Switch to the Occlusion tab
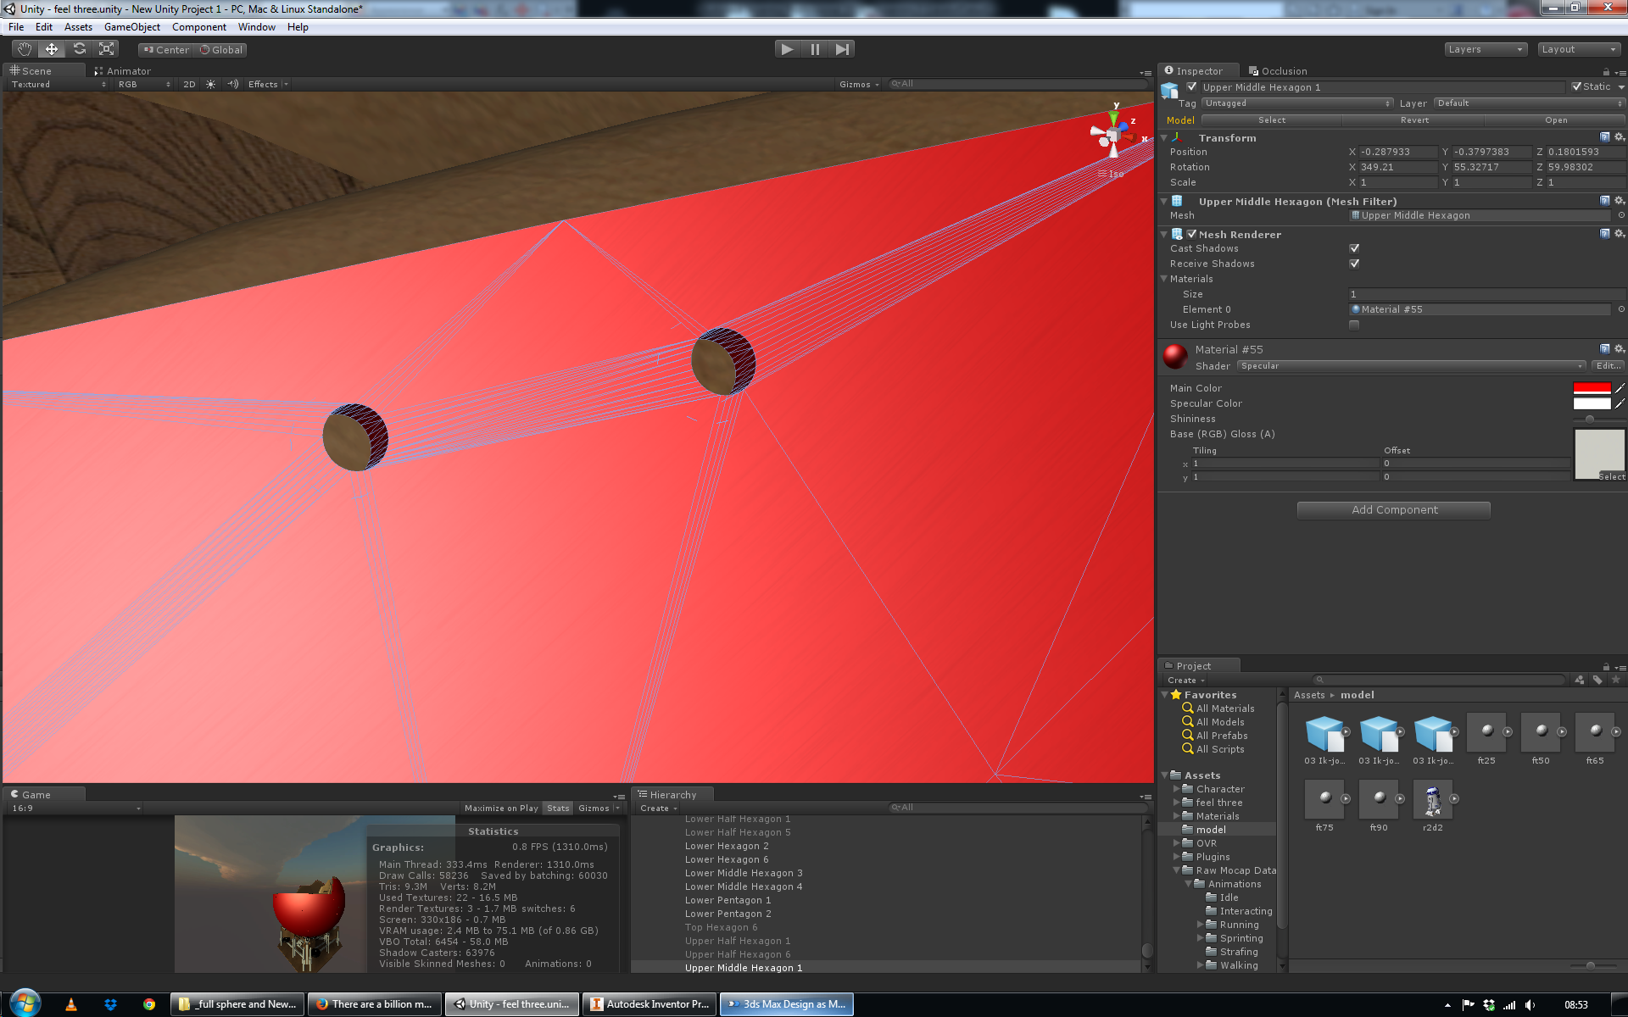Screen dimensions: 1628x1017 [x=1278, y=71]
